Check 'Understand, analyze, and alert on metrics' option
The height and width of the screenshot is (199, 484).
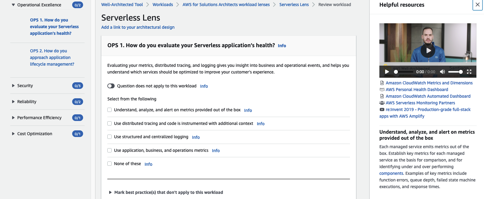[109, 110]
